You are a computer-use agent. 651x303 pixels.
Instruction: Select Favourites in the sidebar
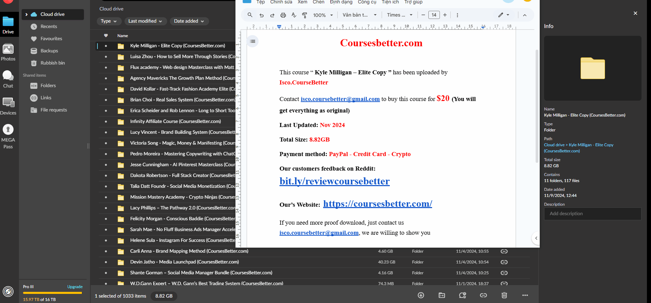pos(51,39)
